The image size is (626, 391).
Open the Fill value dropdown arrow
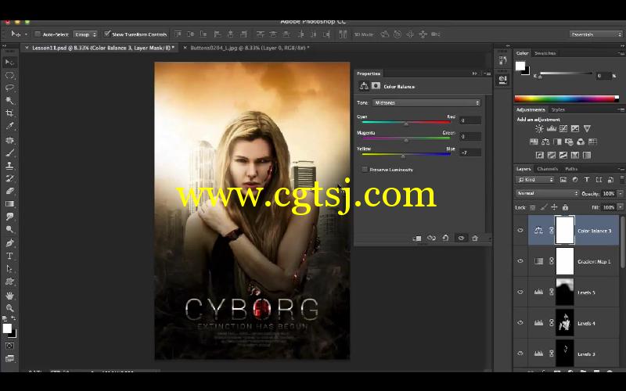[x=620, y=207]
